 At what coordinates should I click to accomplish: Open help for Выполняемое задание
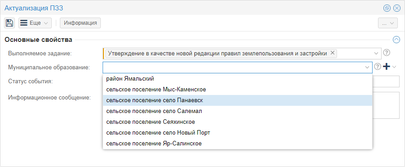tap(386, 53)
